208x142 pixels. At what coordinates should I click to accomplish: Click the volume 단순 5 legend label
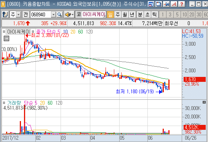(30, 103)
